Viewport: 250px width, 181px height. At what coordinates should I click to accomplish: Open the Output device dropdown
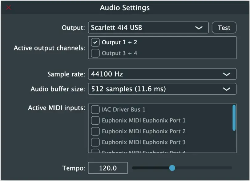click(148, 28)
